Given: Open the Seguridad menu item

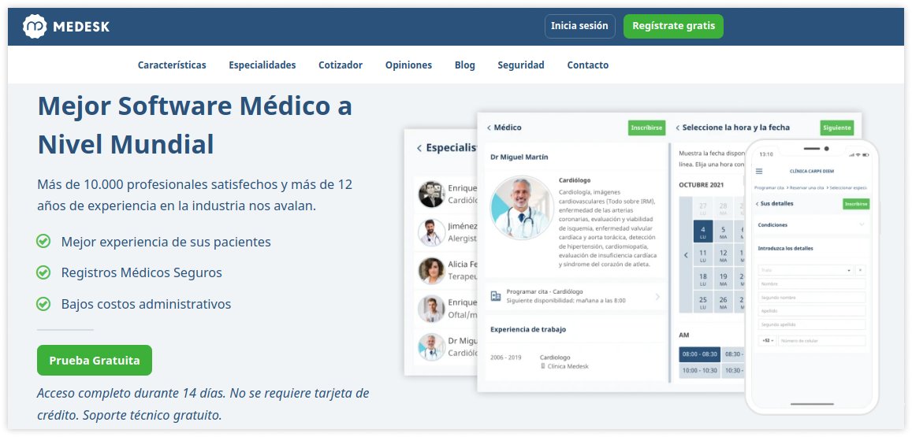Looking at the screenshot, I should (520, 65).
